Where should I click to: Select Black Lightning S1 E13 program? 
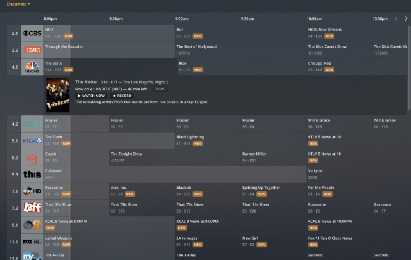(x=241, y=141)
